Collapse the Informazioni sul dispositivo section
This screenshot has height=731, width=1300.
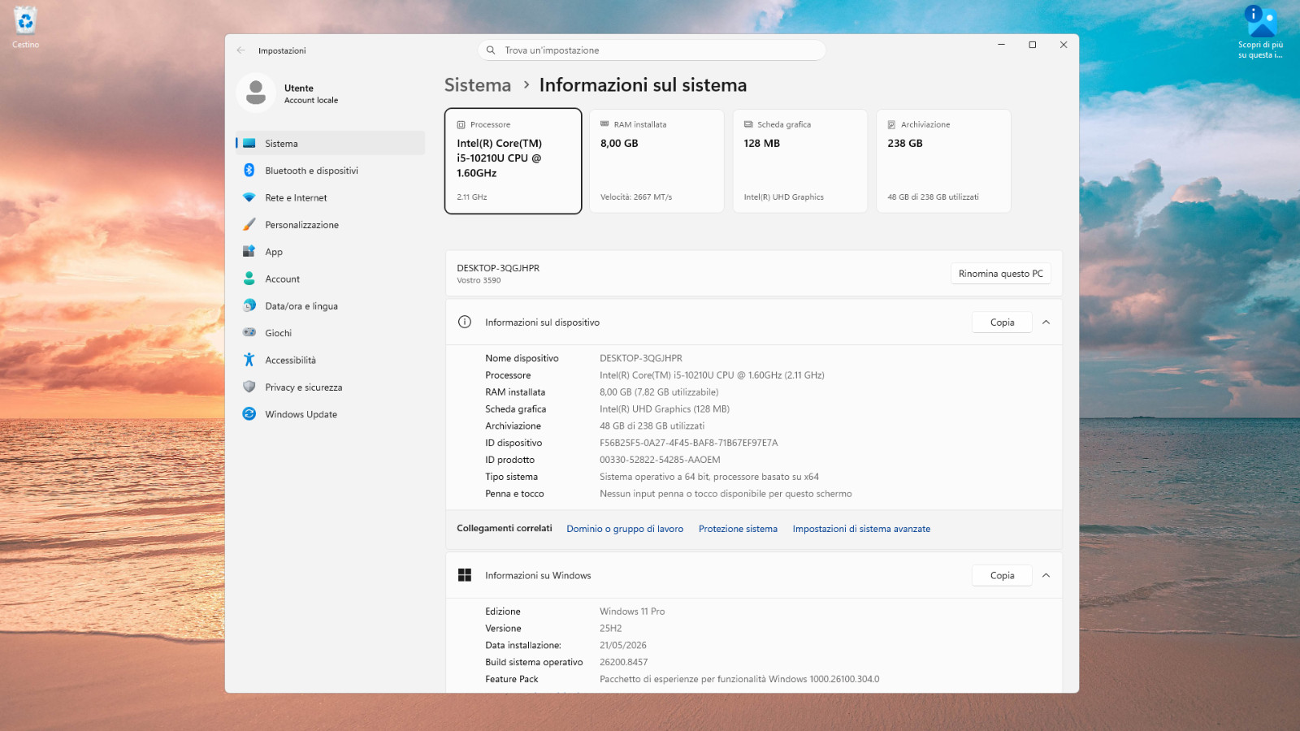coord(1046,322)
